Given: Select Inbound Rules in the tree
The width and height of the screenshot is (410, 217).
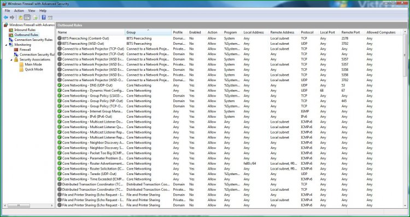Looking at the screenshot, I should click(x=25, y=30).
